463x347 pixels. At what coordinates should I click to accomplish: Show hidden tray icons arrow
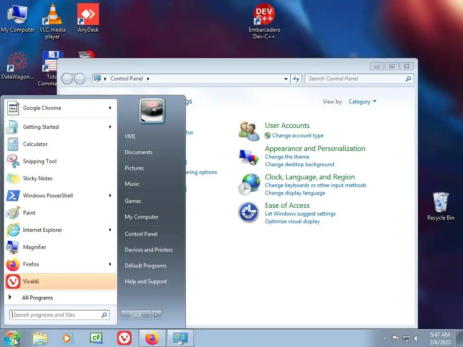(x=384, y=338)
